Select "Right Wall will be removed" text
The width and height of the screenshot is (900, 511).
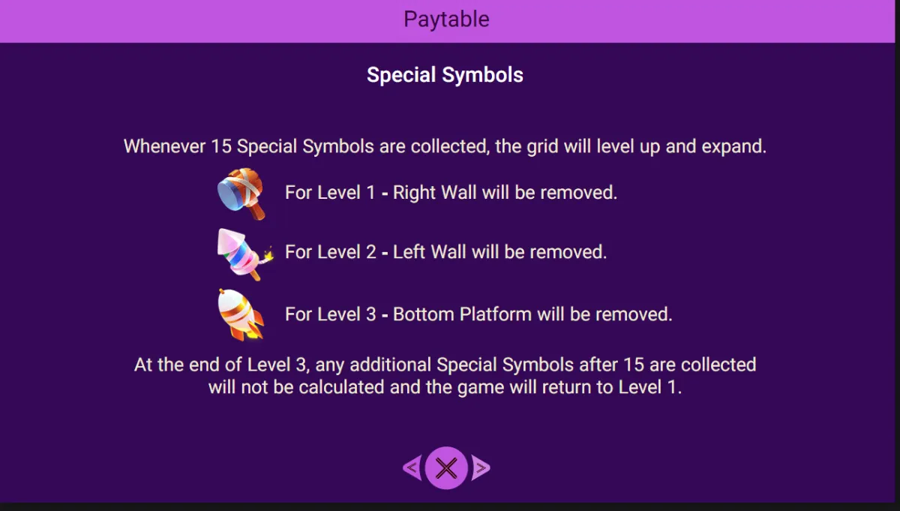(505, 192)
